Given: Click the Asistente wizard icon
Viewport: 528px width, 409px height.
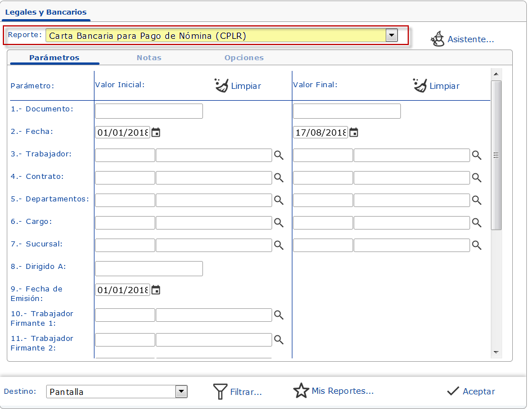Looking at the screenshot, I should (x=437, y=39).
